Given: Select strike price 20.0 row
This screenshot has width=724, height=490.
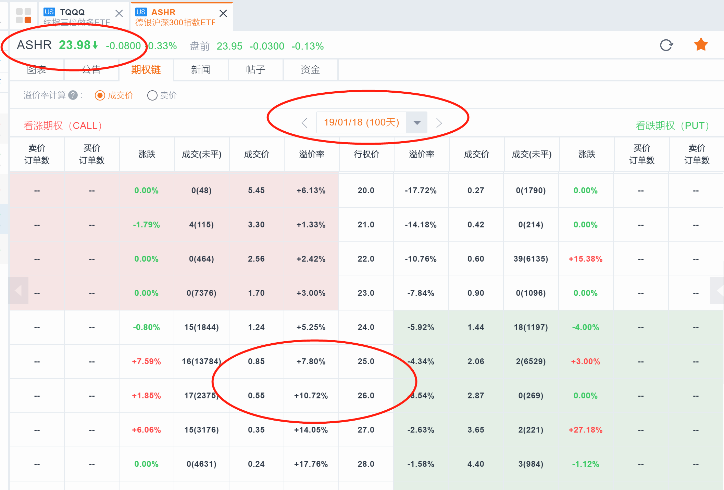Looking at the screenshot, I should 366,190.
